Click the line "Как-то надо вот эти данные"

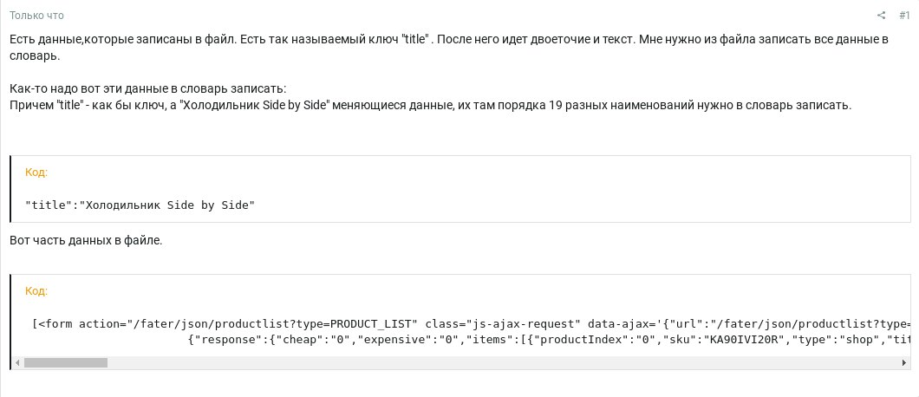pos(147,89)
